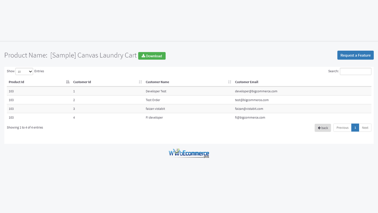Click the Customer Name header text

(x=157, y=82)
